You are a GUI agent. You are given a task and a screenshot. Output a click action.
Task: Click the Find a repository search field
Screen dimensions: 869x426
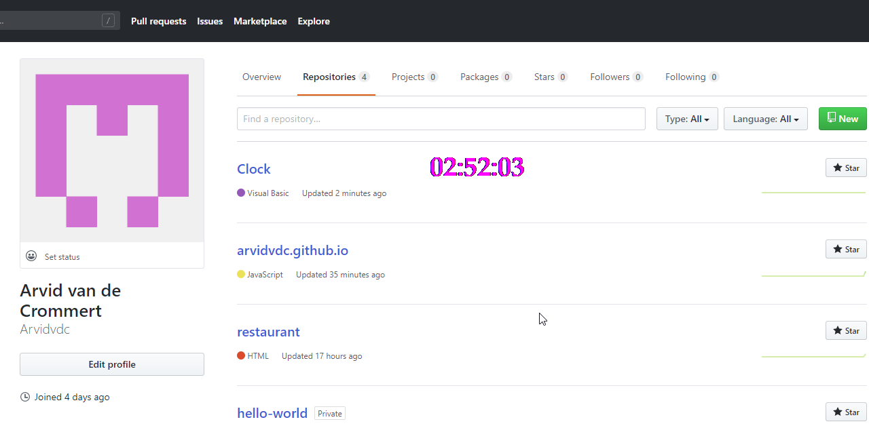[x=441, y=118]
